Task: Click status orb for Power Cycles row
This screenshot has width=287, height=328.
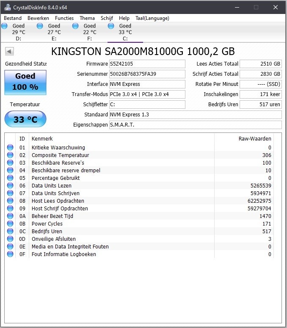Action: (x=10, y=223)
